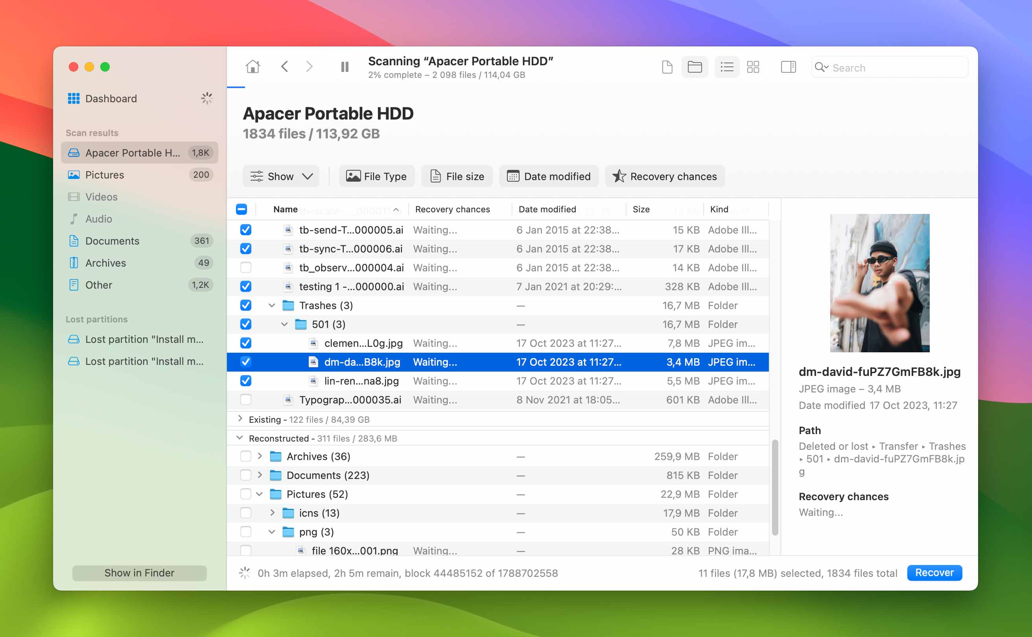
Task: Click the icns folder icon
Action: point(288,513)
